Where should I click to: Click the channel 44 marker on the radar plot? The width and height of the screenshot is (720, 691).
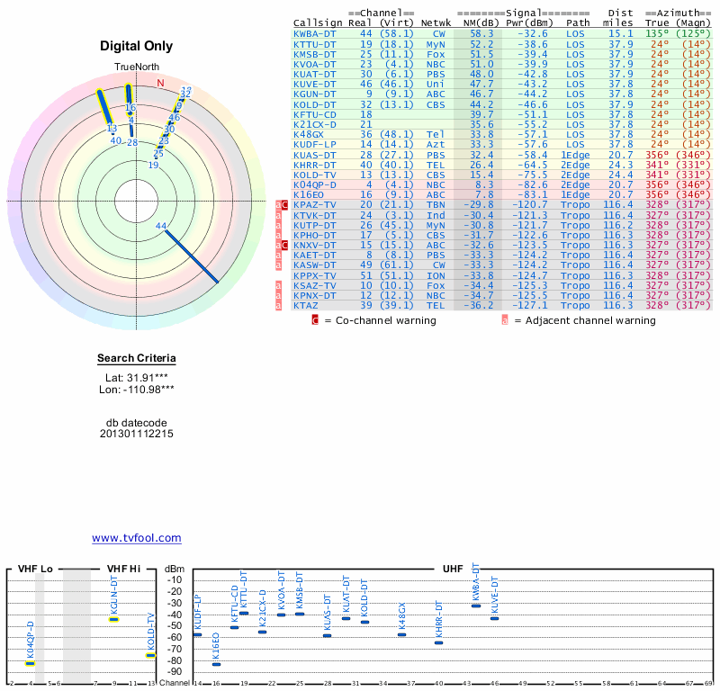[161, 226]
